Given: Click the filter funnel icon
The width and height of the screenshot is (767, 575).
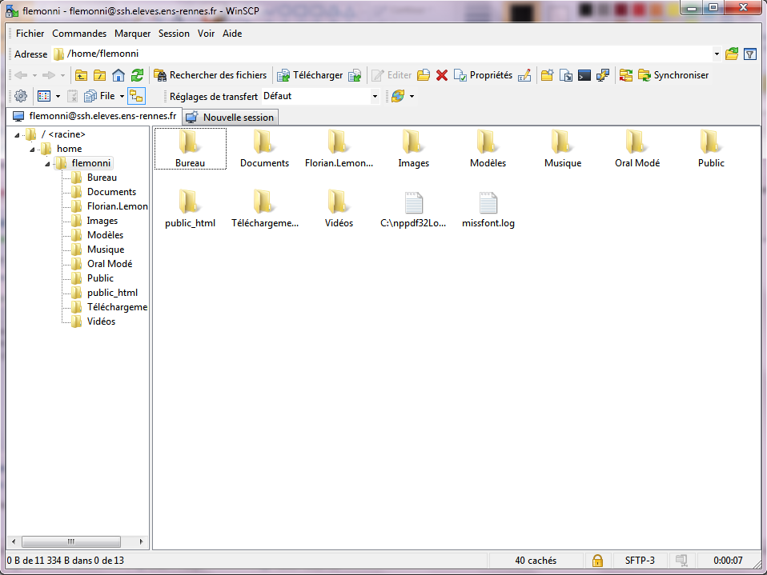Looking at the screenshot, I should (750, 54).
